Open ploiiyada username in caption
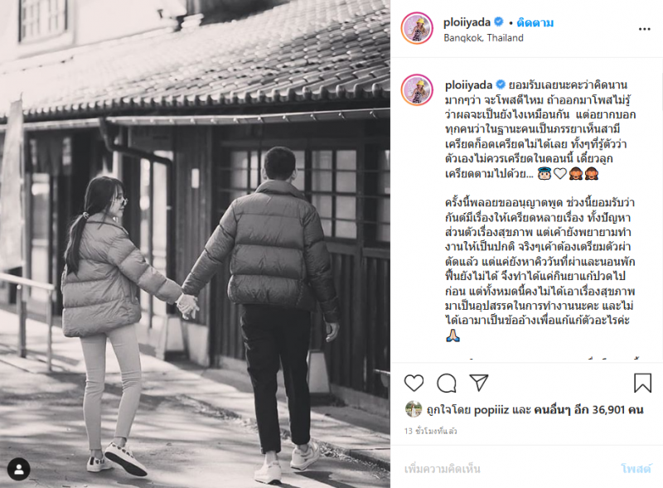 468,85
